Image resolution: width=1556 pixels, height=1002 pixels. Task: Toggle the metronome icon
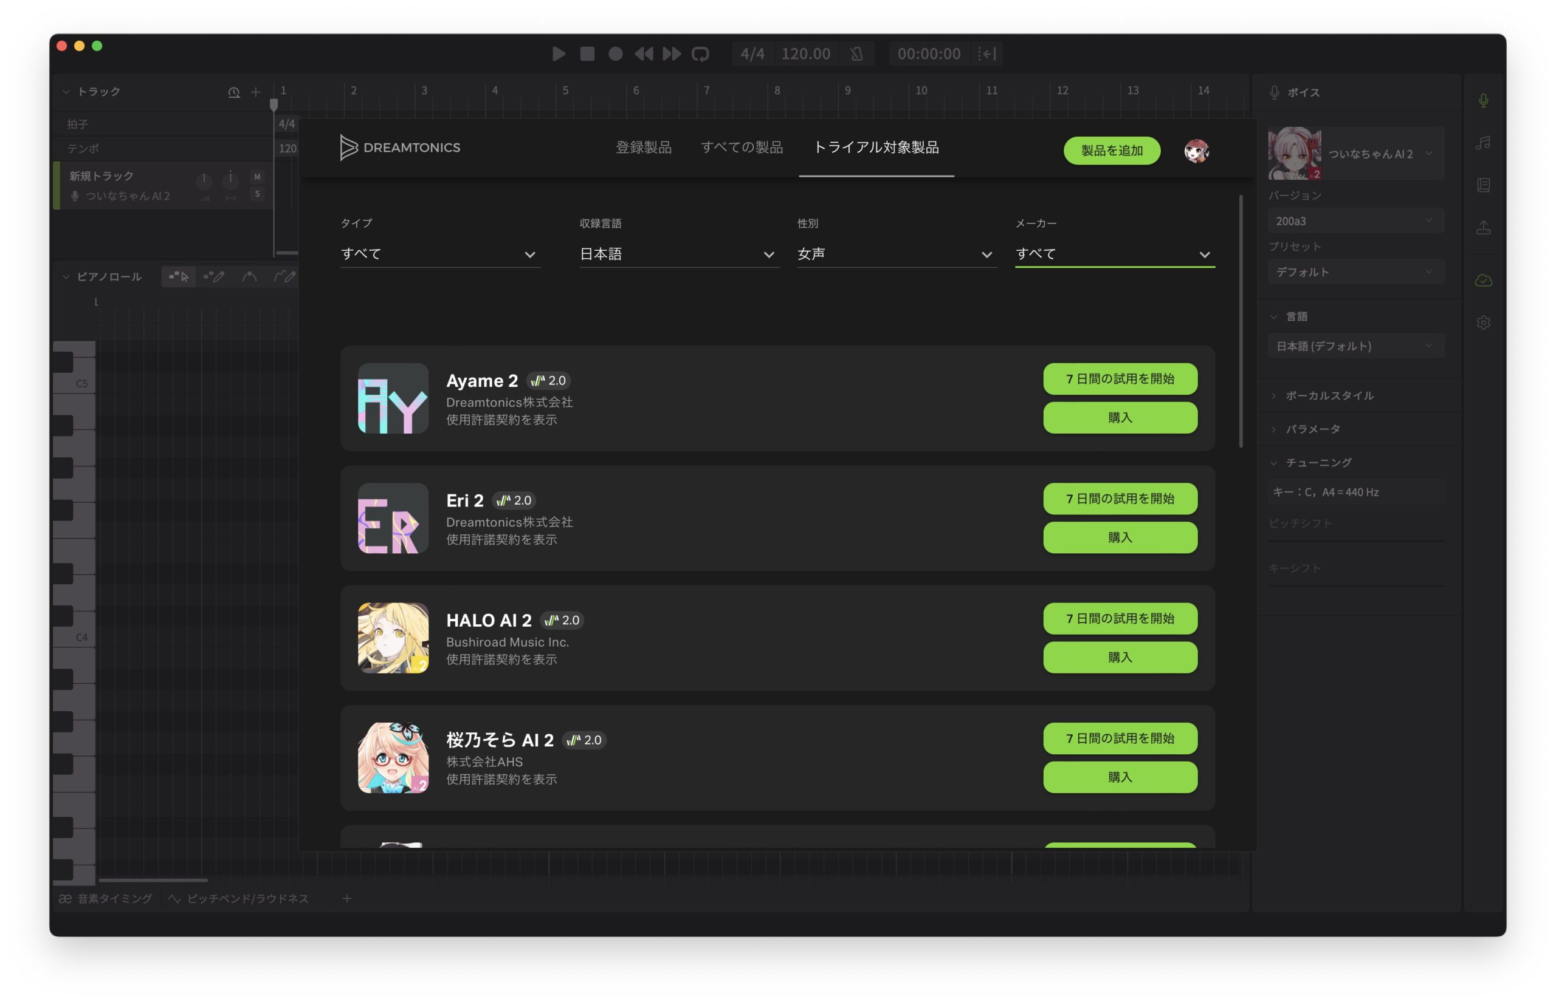(857, 53)
